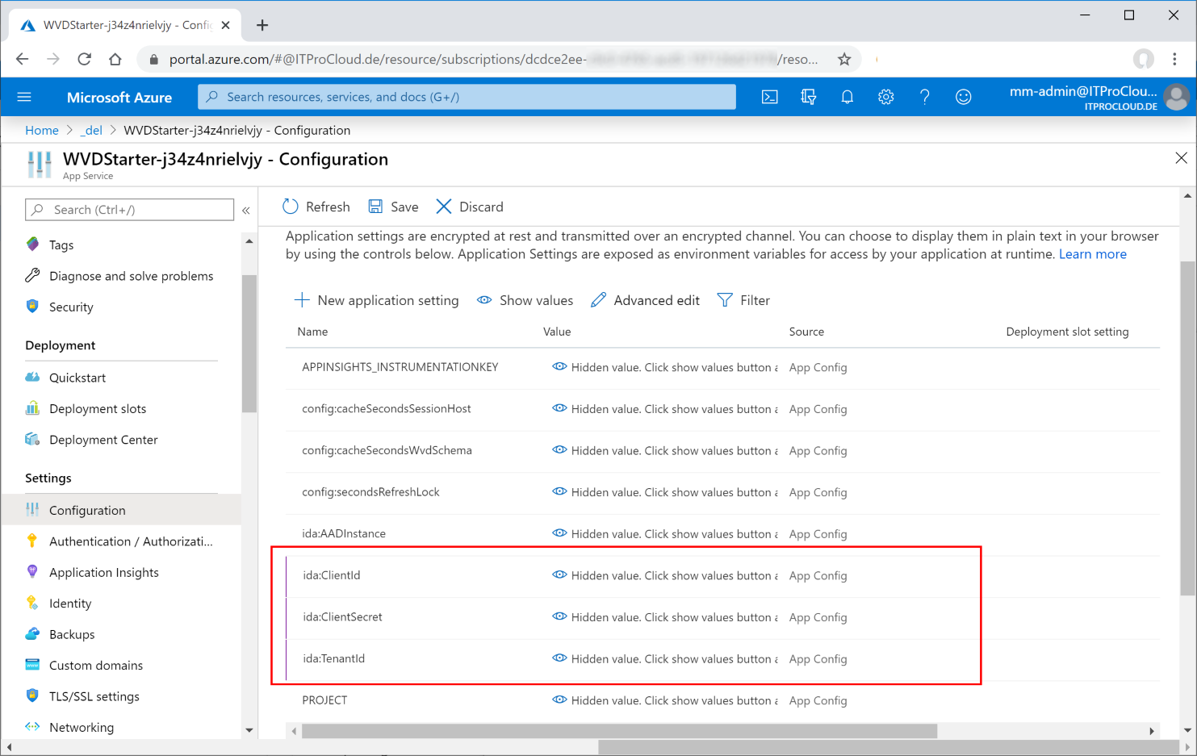Reveal the config:cacheSecondsWvdSchema hidden value
Image resolution: width=1197 pixels, height=756 pixels.
(559, 450)
